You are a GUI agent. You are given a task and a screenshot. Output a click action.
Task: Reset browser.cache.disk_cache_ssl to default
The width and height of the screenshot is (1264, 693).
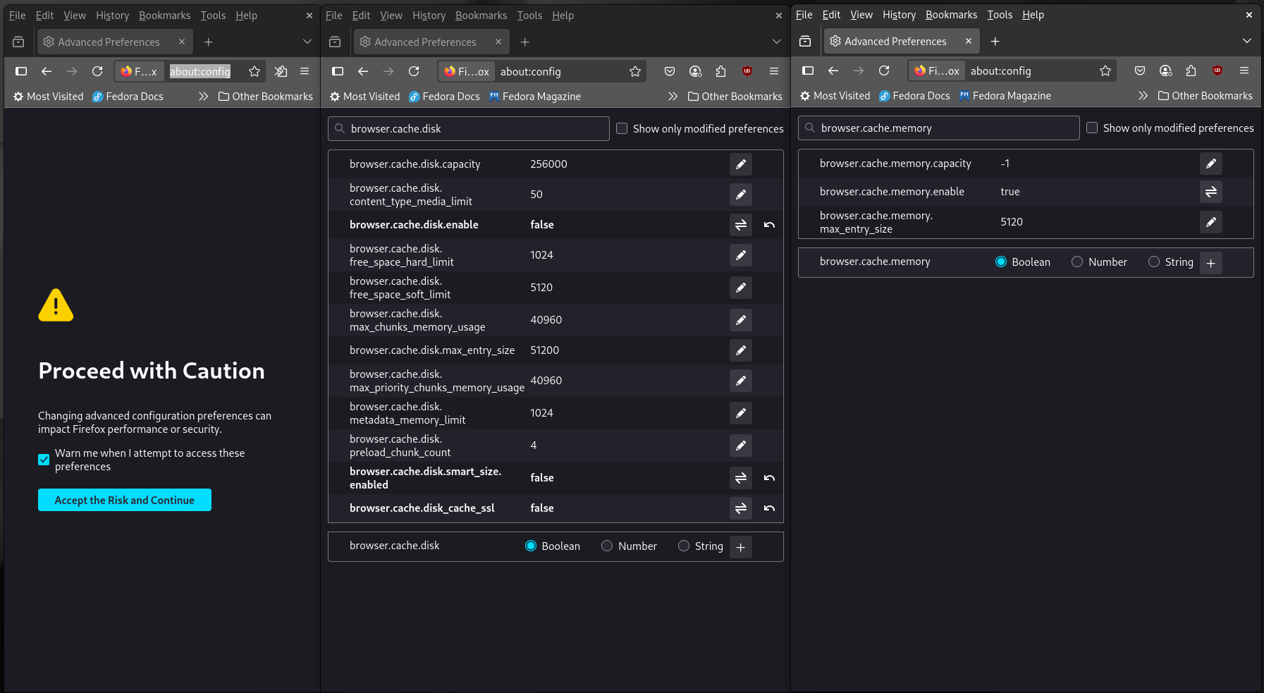(769, 508)
